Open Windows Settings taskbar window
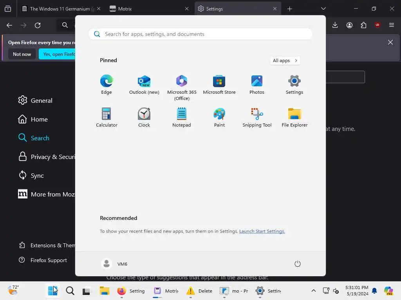Viewport: 401px width, 300px height. 268,291
